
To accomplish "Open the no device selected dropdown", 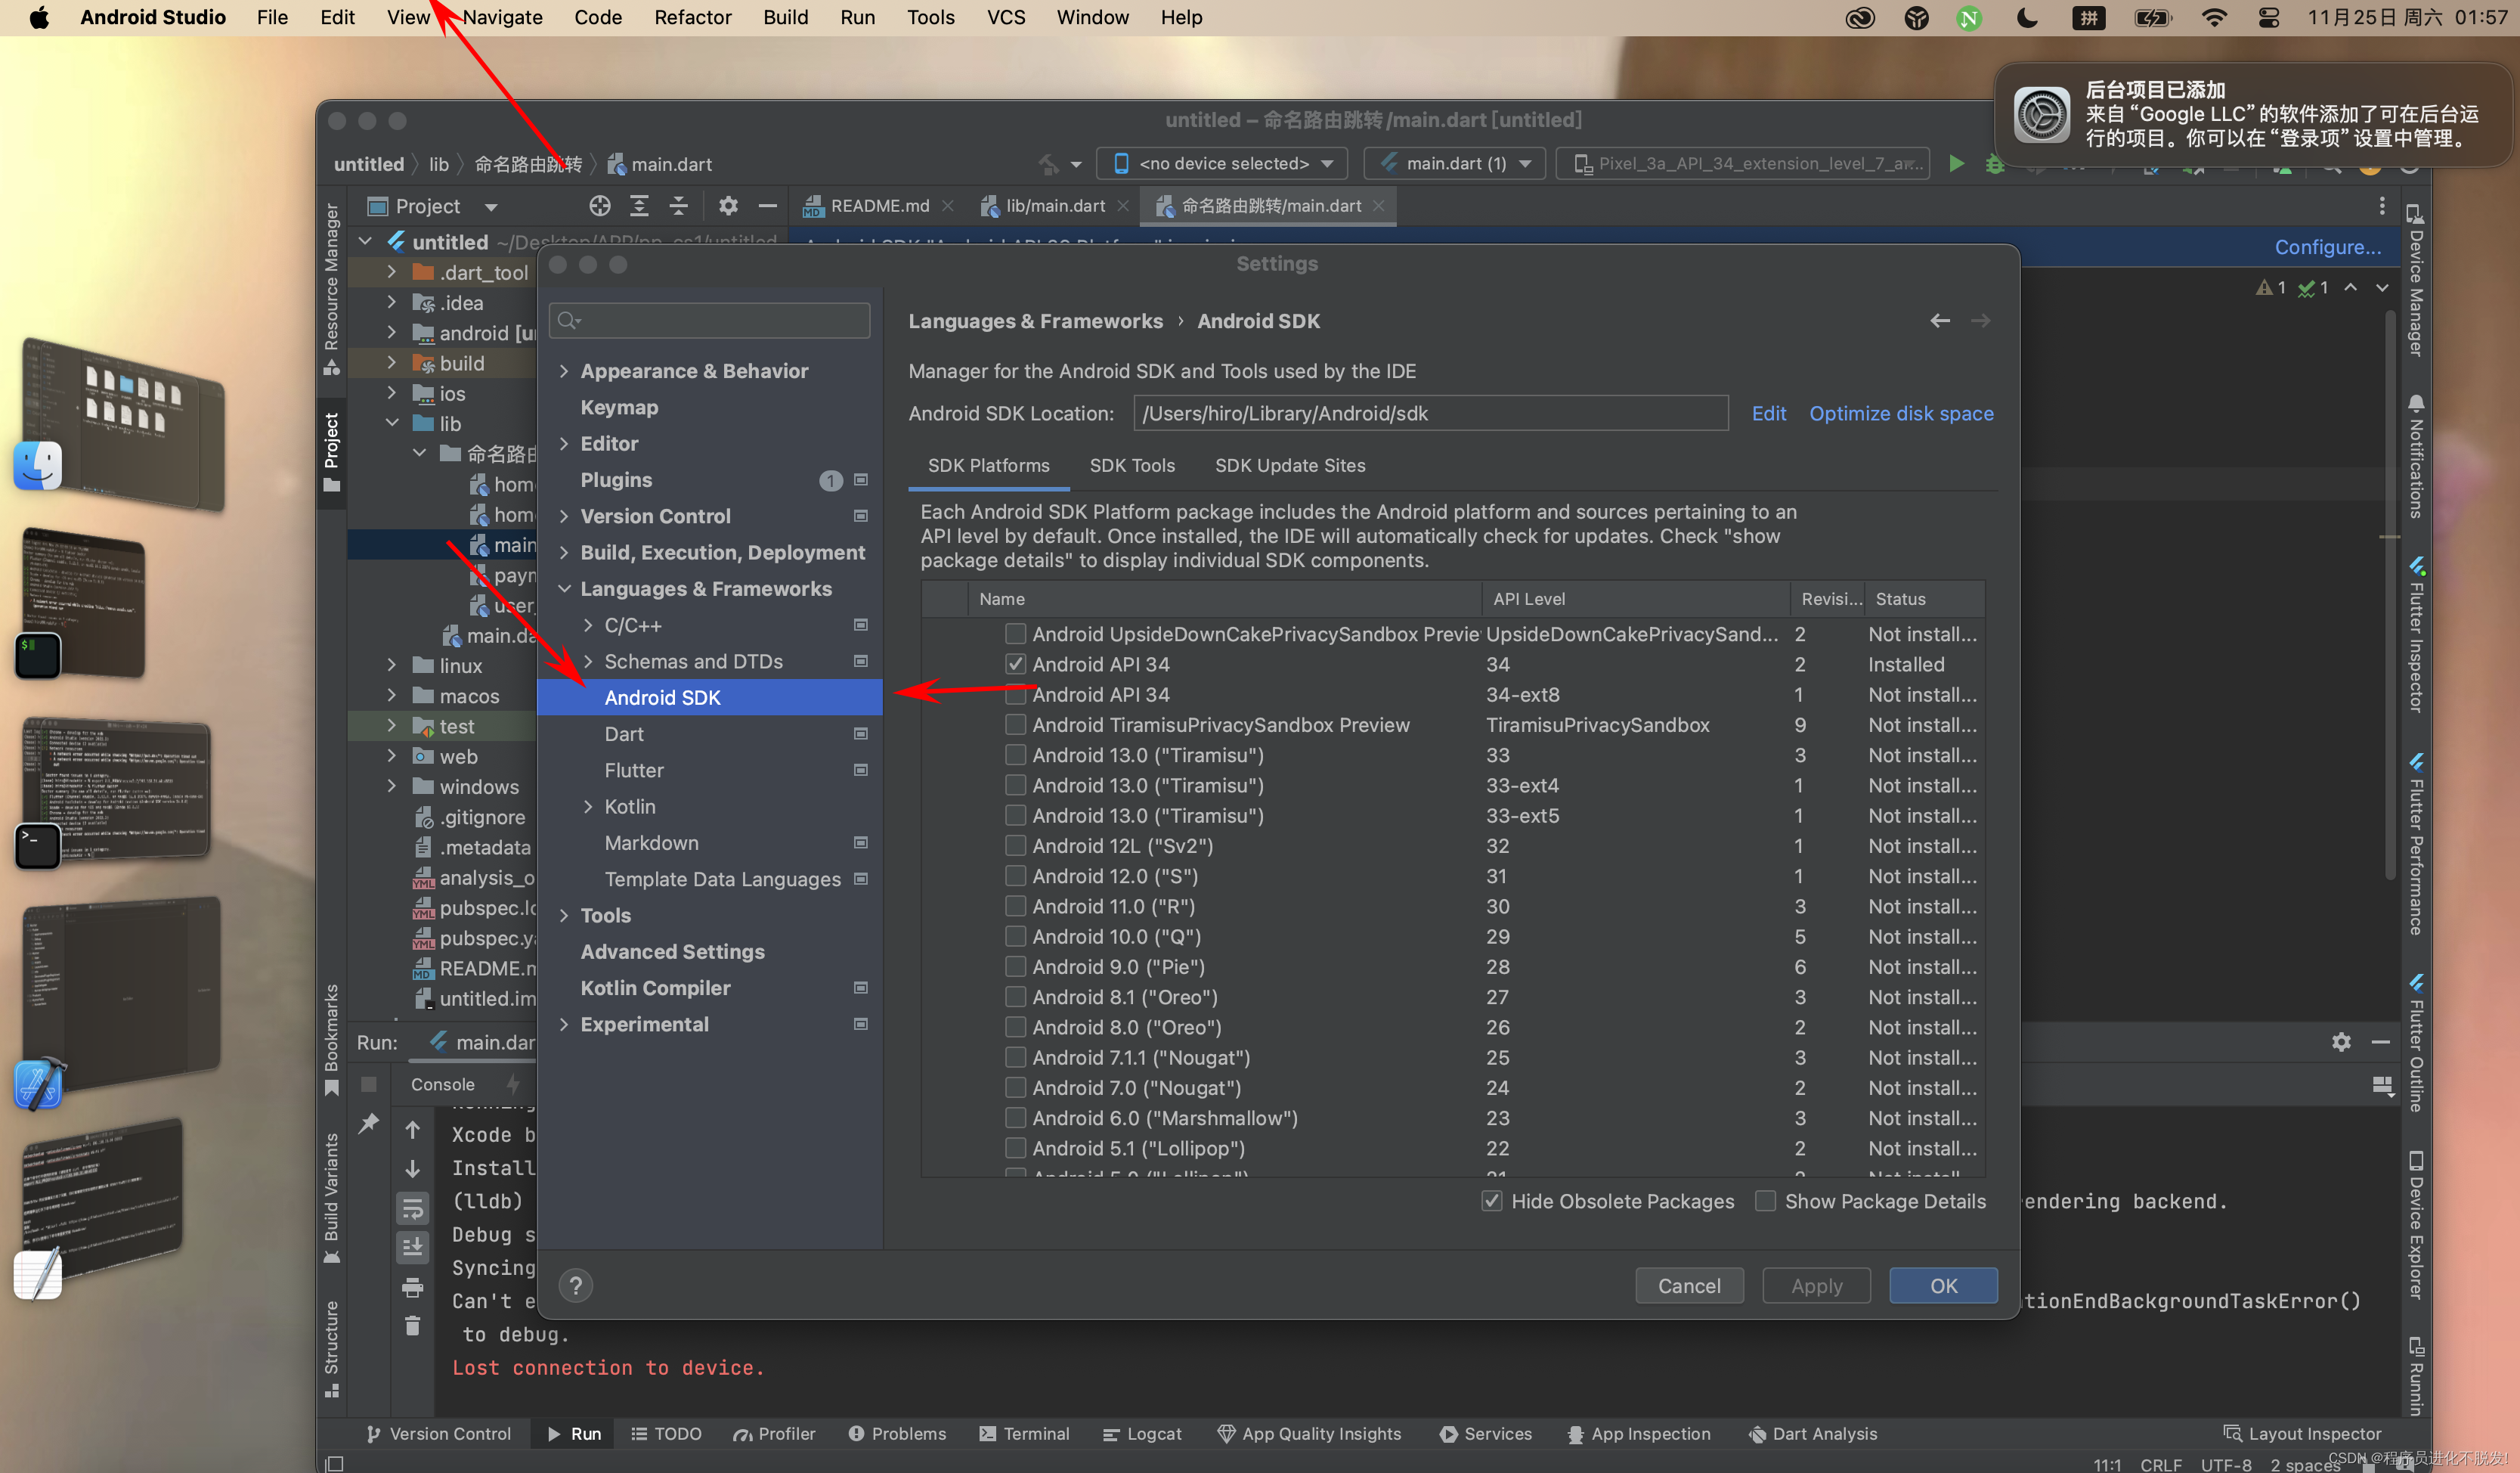I will coord(1223,163).
